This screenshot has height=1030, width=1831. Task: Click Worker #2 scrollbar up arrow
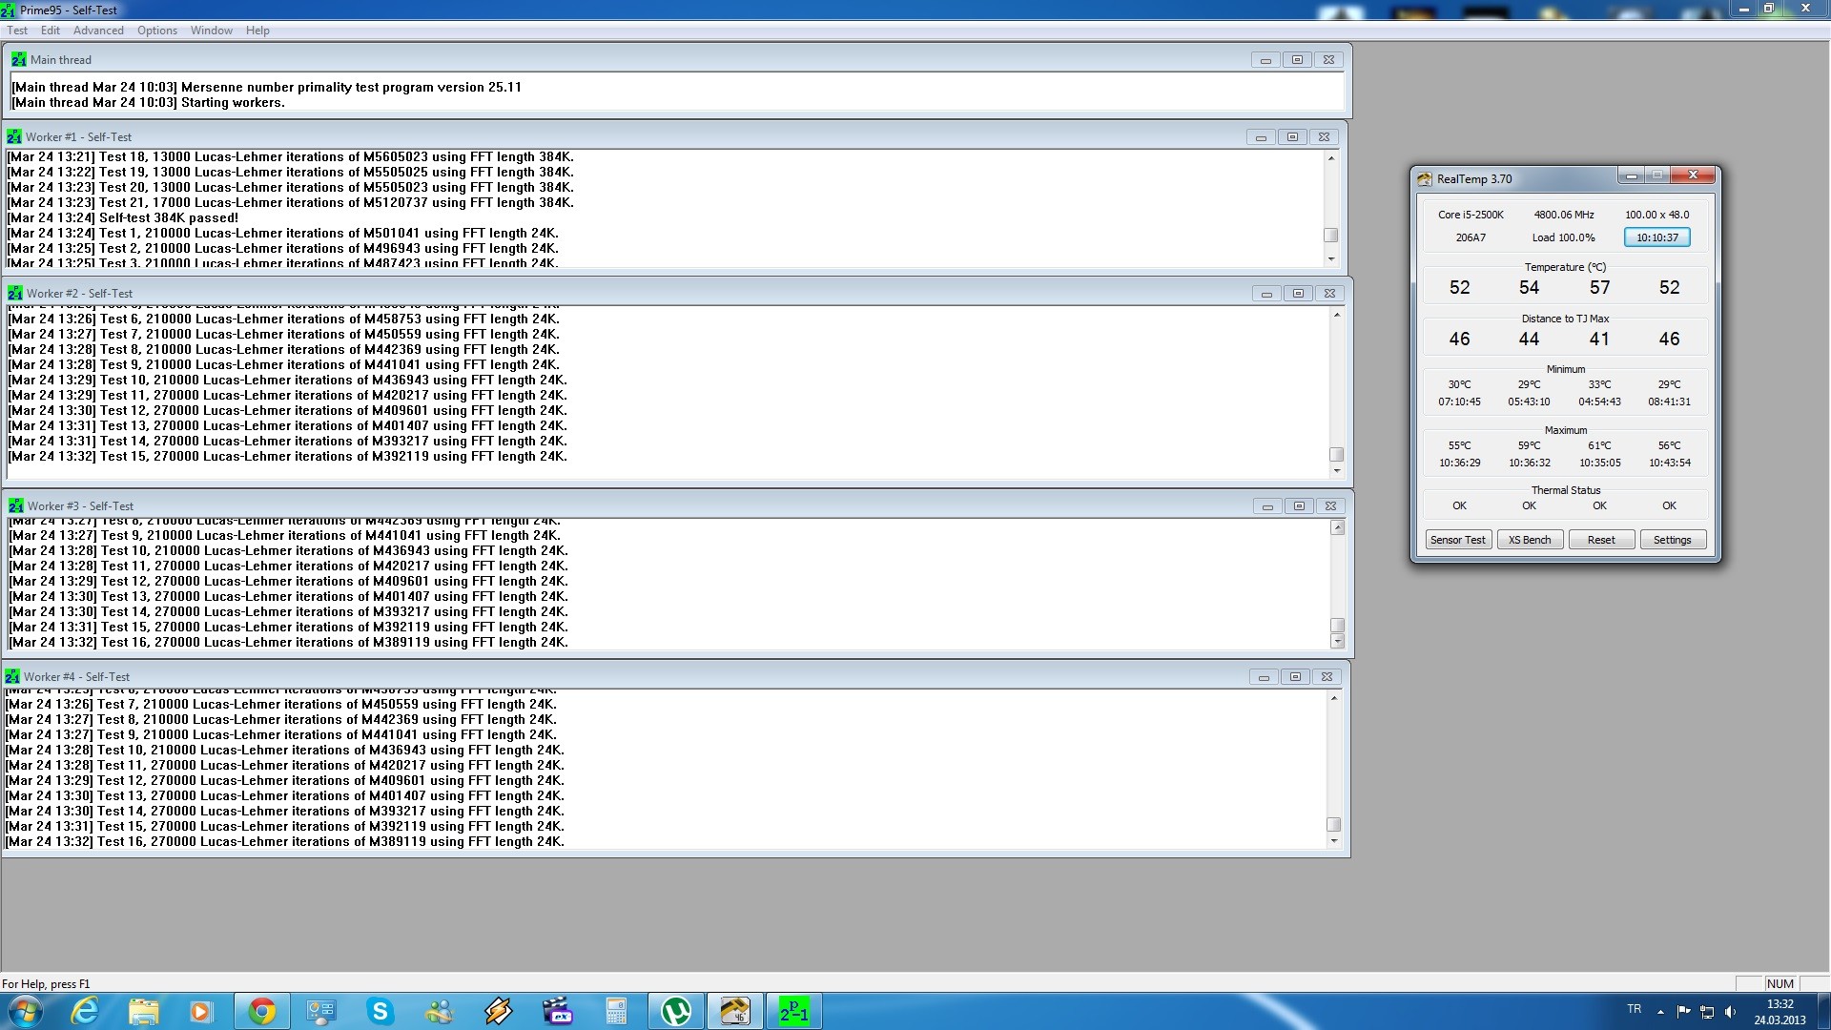coord(1336,315)
